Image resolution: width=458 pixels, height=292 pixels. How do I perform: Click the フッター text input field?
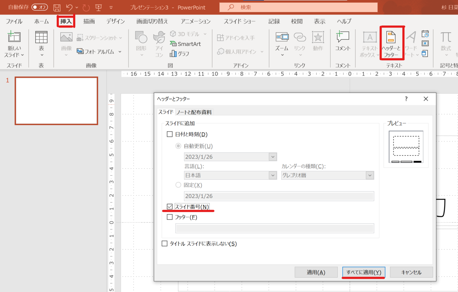(275, 228)
